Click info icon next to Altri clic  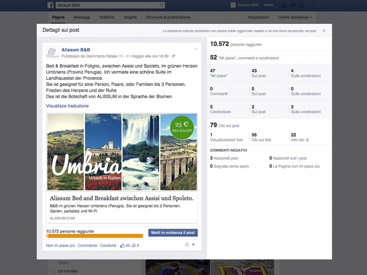click(307, 140)
